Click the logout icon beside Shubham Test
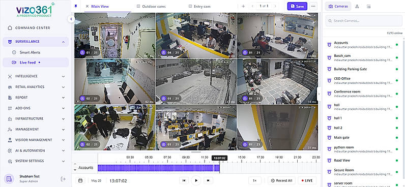The width and height of the screenshot is (405, 187). 63,179
